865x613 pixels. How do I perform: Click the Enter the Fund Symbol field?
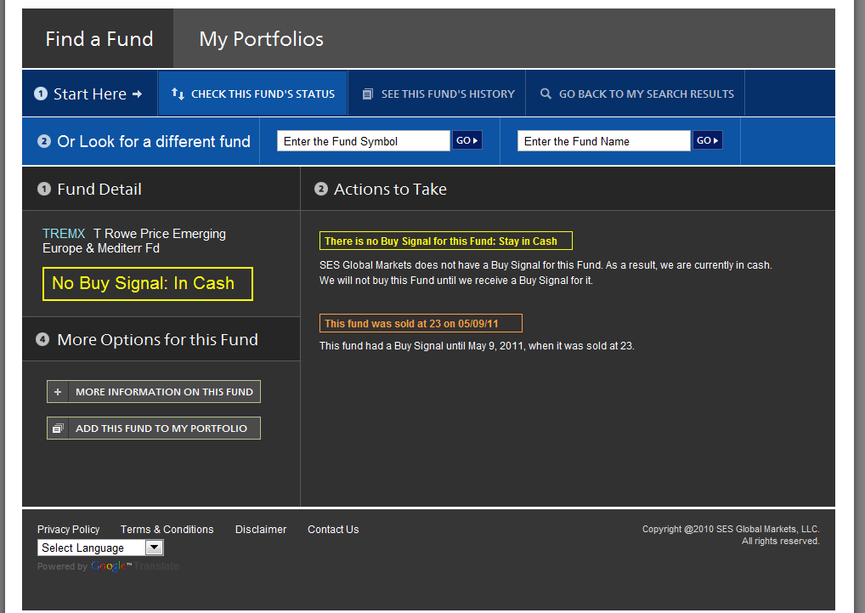click(363, 141)
